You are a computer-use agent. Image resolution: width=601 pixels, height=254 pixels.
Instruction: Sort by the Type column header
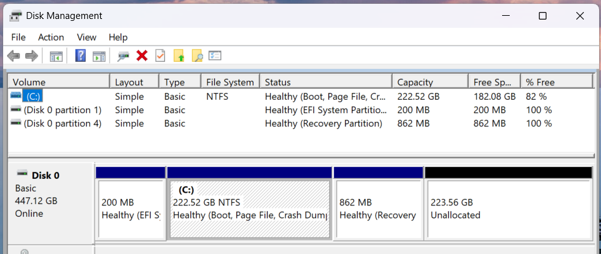click(x=180, y=82)
